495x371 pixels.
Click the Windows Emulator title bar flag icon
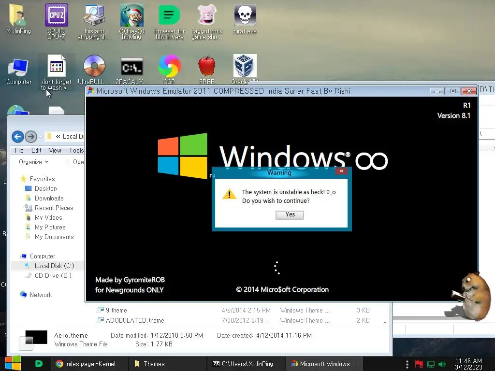[x=91, y=91]
